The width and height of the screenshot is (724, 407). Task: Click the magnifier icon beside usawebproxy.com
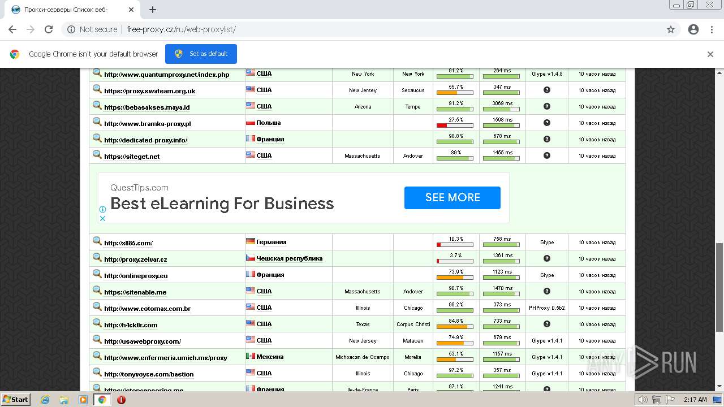(97, 340)
